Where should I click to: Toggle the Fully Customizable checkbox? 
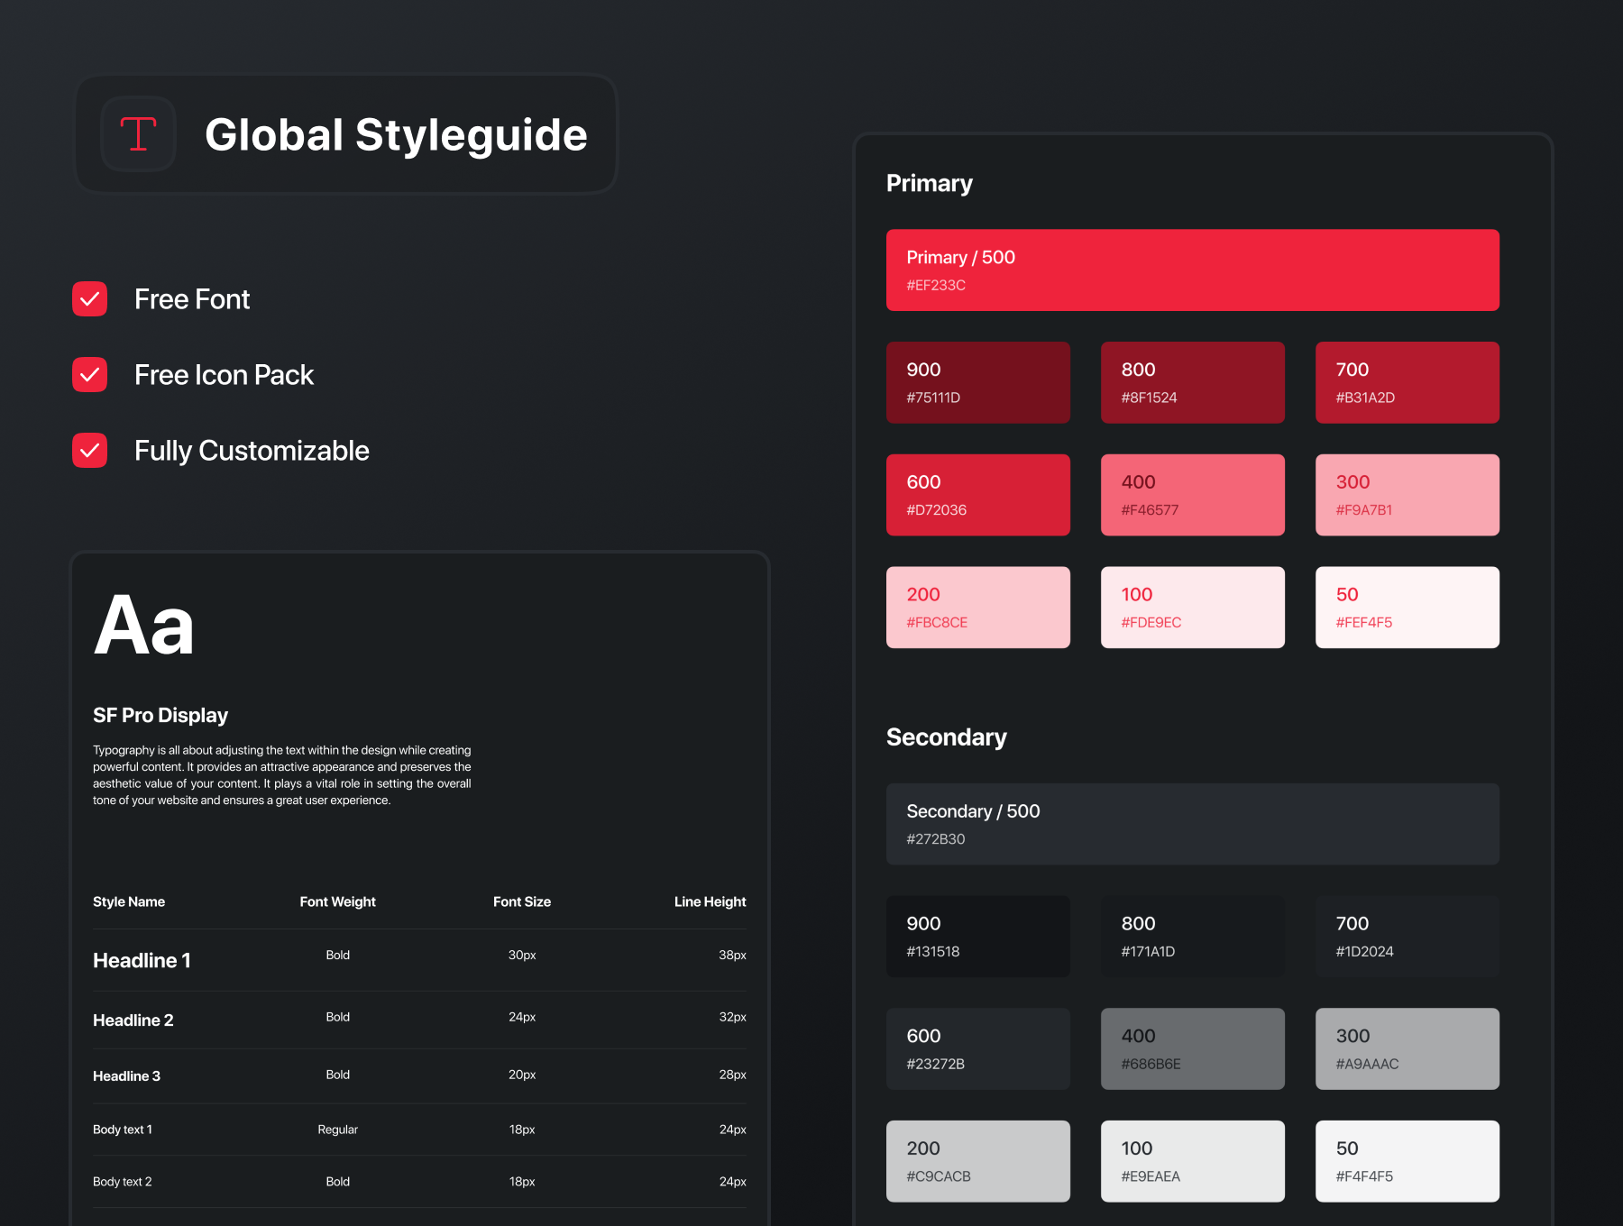click(90, 451)
